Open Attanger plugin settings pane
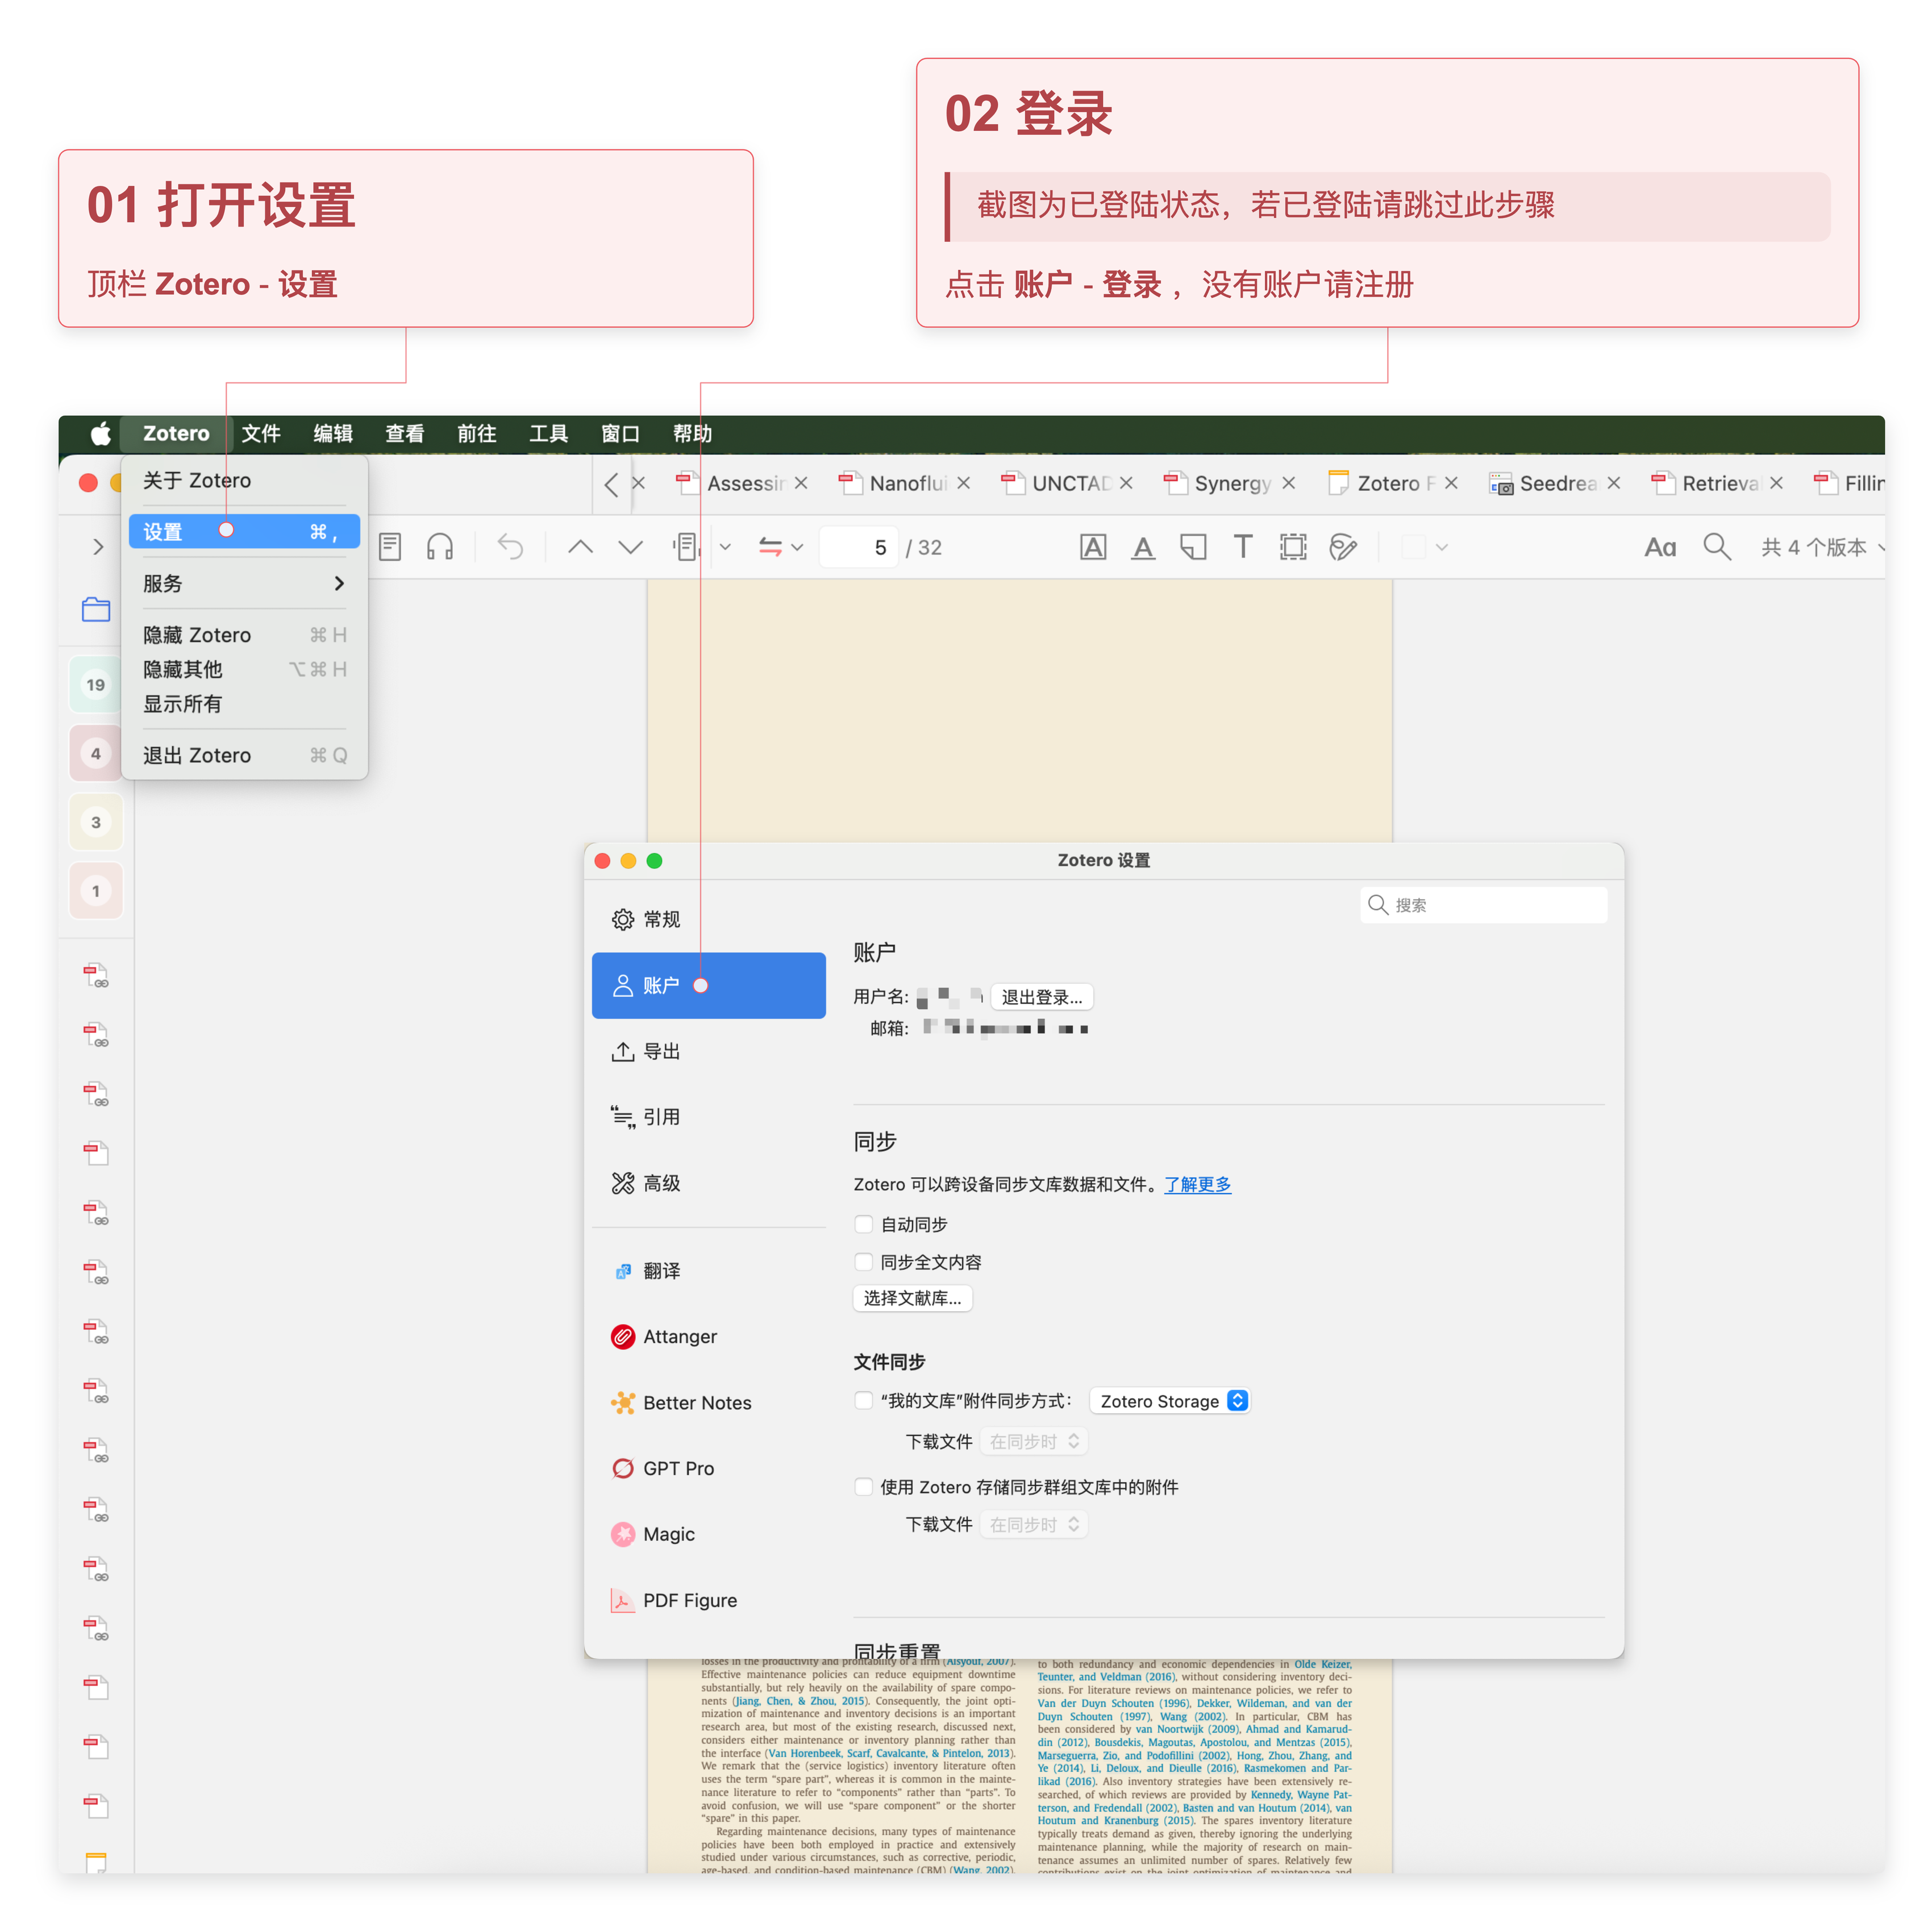 tap(709, 1337)
